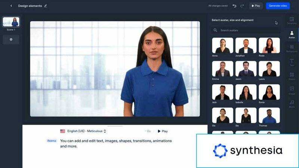Screen dimensions: 299x168
Task: Expand the English (US) - Meticulous voice dropdown
Action: pyautogui.click(x=83, y=131)
